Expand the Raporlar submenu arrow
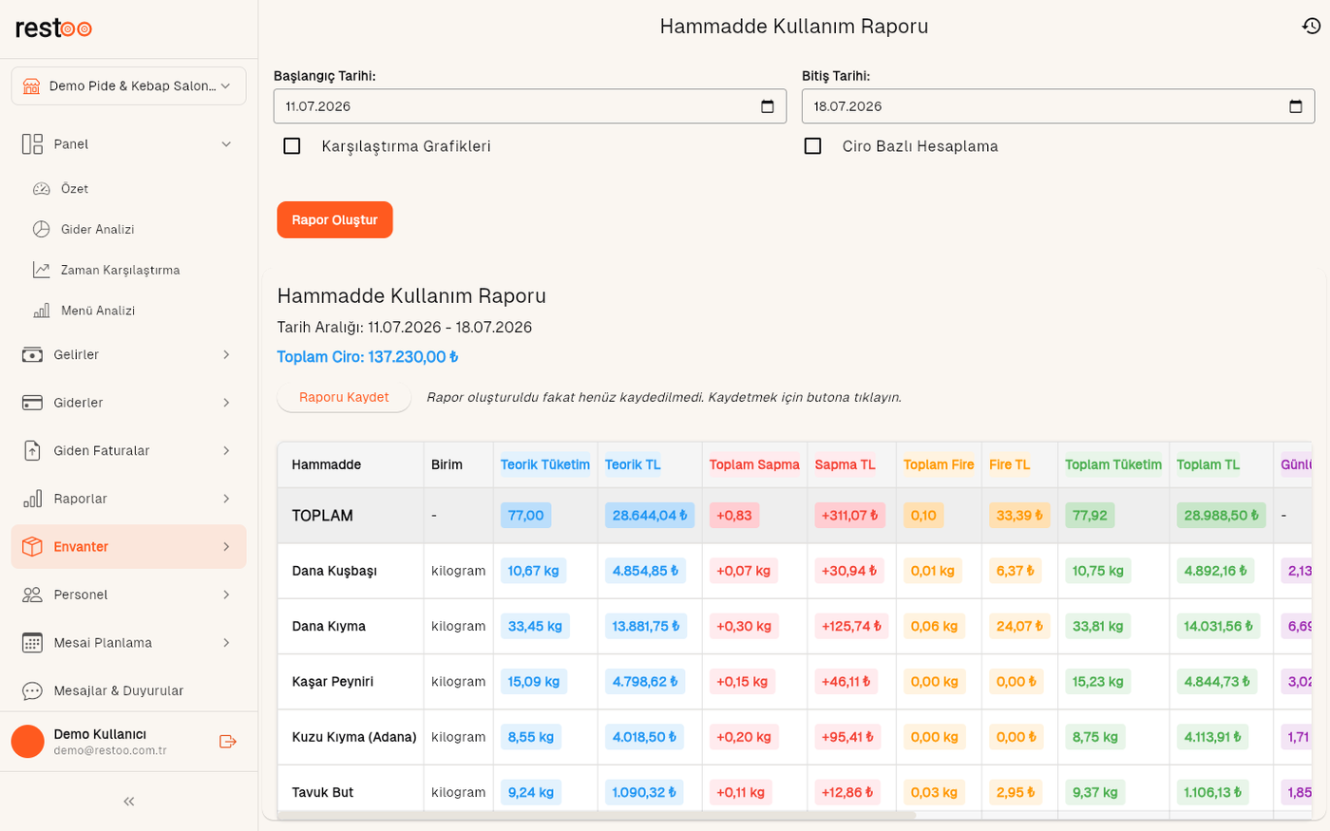The width and height of the screenshot is (1330, 831). [x=226, y=499]
